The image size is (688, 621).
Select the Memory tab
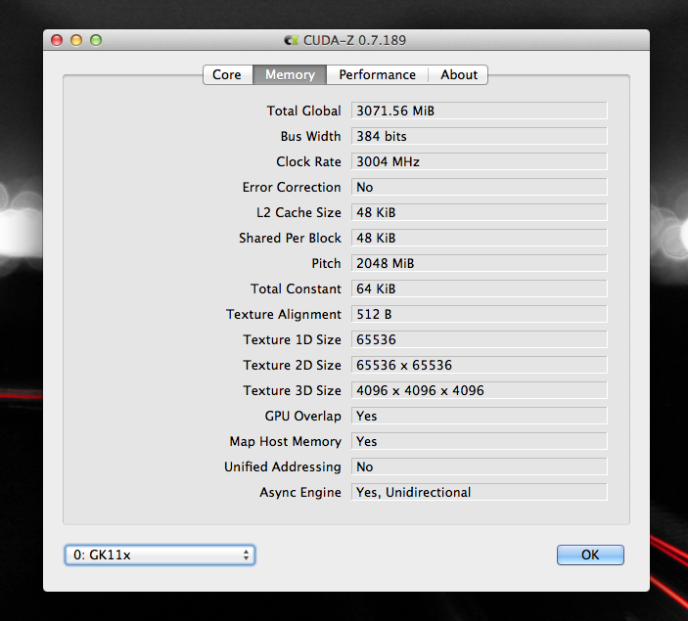290,74
